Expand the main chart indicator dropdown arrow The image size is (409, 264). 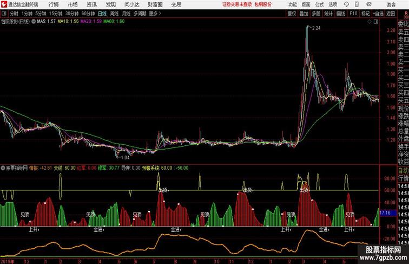click(x=34, y=22)
